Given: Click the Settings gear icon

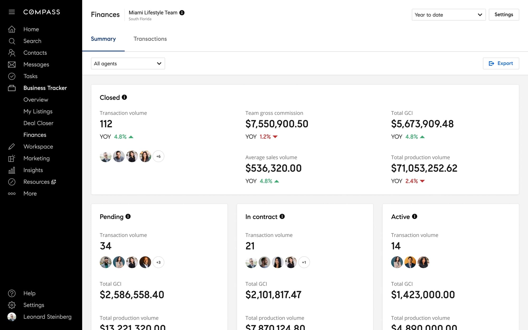Looking at the screenshot, I should (x=12, y=305).
